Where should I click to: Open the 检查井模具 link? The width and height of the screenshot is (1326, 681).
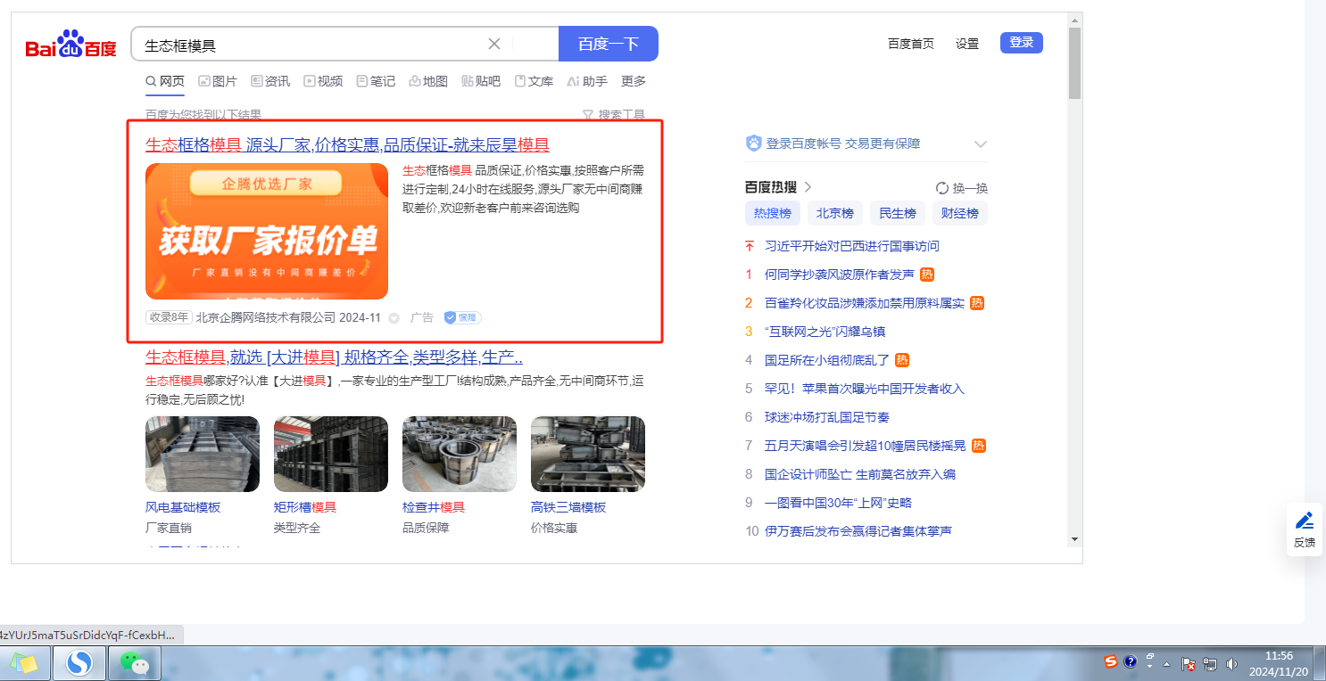(x=434, y=507)
